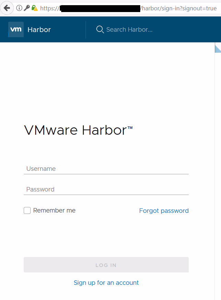The height and width of the screenshot is (300, 221).
Task: Follow the Sign up for an account link
Action: click(x=106, y=283)
